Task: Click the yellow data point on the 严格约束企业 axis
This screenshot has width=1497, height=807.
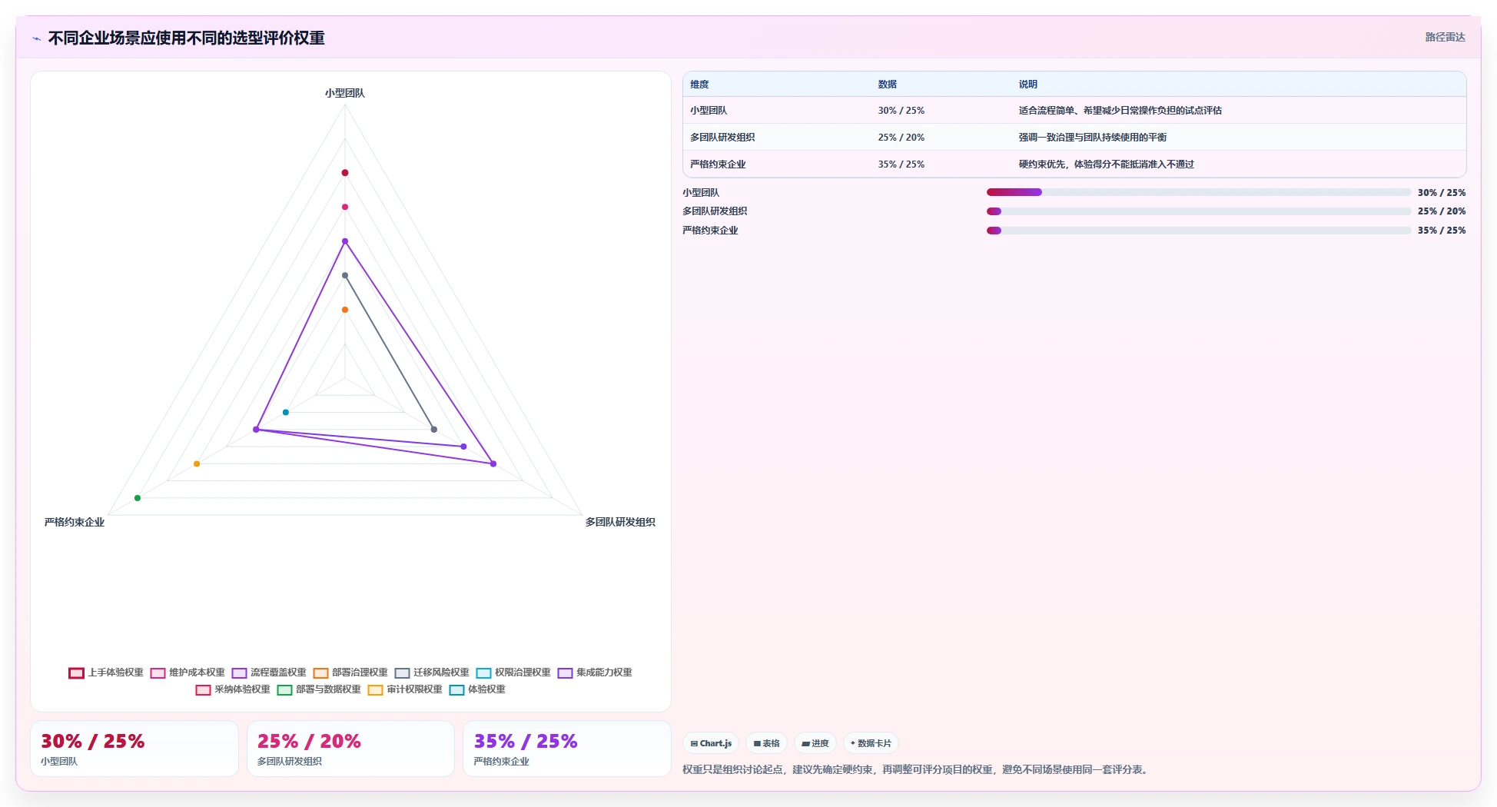Action: click(197, 463)
